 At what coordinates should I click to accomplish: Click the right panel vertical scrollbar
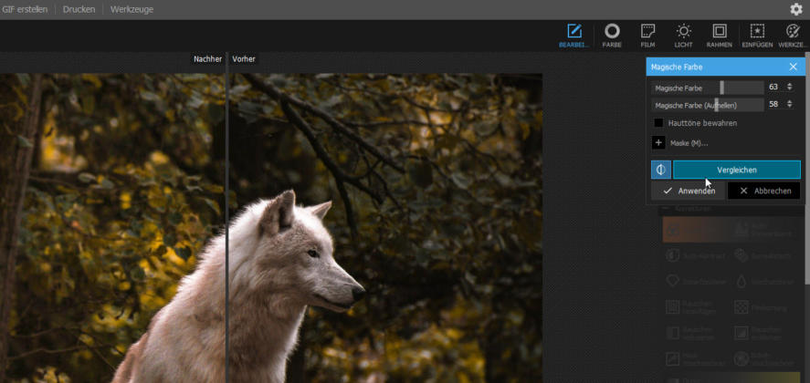click(807, 168)
